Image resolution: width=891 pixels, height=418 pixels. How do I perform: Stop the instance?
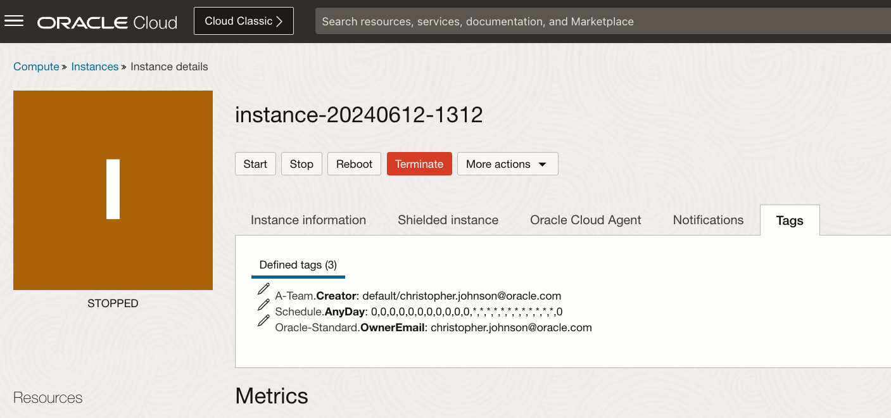[301, 163]
